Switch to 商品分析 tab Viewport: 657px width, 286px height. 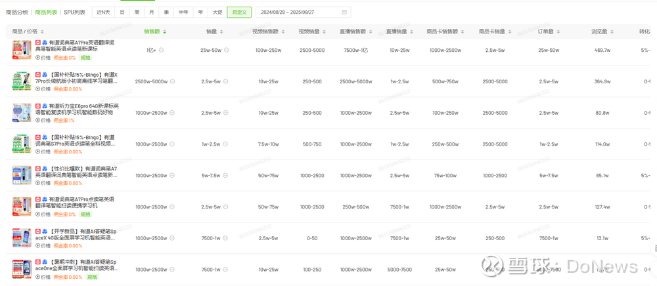[x=17, y=12]
